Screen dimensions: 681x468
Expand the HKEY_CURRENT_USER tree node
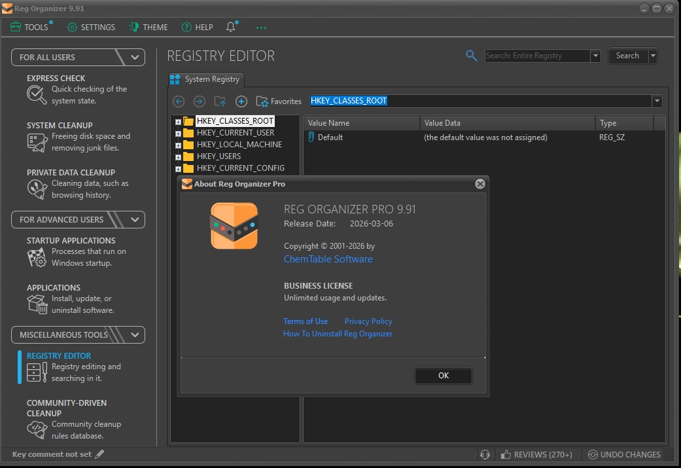click(x=178, y=133)
